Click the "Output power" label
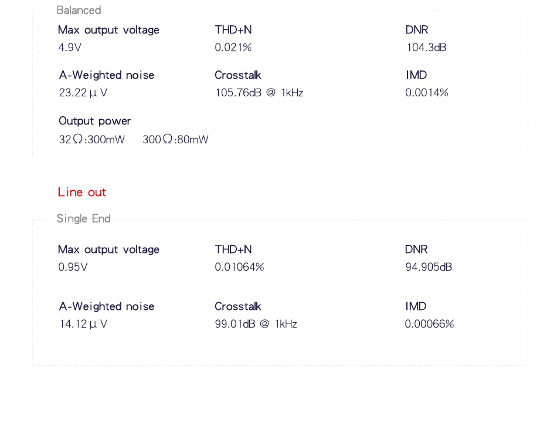 pos(94,121)
